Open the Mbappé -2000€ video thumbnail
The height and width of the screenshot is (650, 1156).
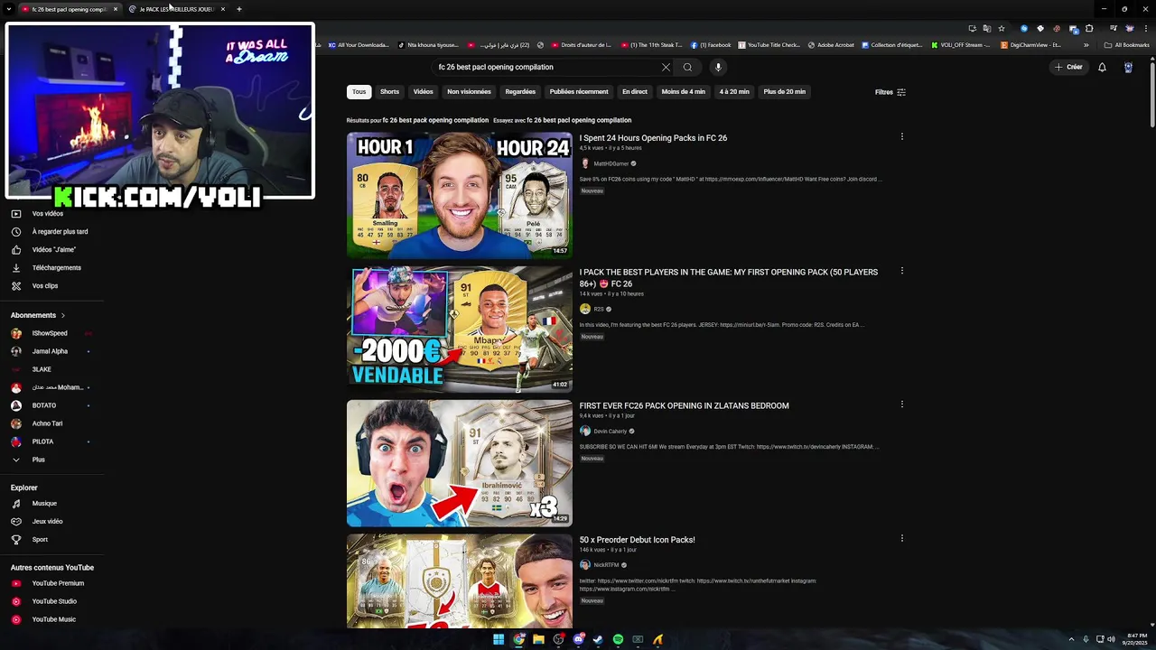pyautogui.click(x=460, y=330)
